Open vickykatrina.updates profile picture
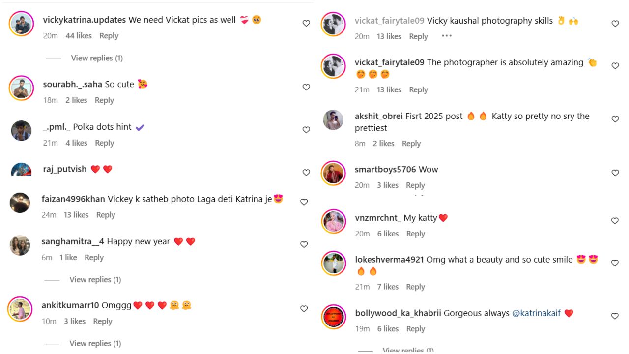The image size is (629, 354). pyautogui.click(x=21, y=24)
